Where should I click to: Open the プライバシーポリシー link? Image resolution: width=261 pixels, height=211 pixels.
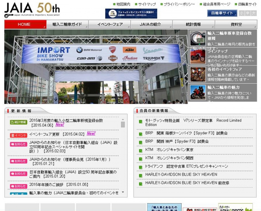tap(179, 4)
